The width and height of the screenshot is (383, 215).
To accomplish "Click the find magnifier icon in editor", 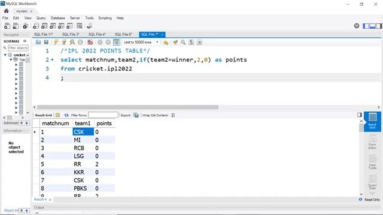I will 183,42.
